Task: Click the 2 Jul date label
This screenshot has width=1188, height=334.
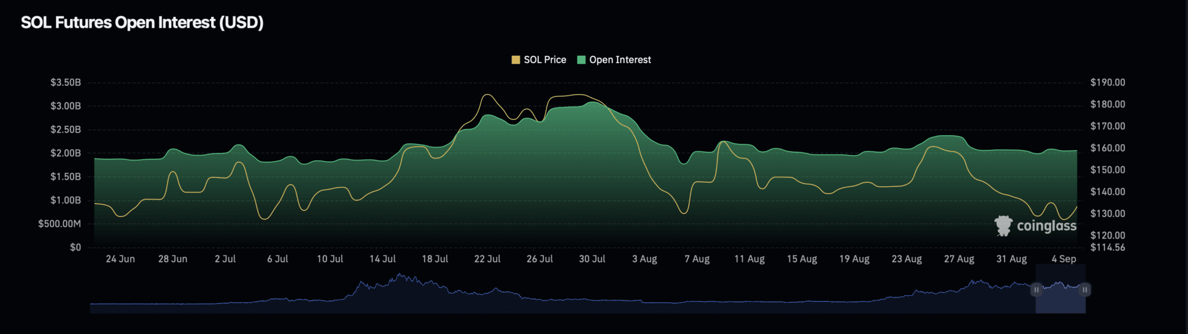Action: [225, 259]
